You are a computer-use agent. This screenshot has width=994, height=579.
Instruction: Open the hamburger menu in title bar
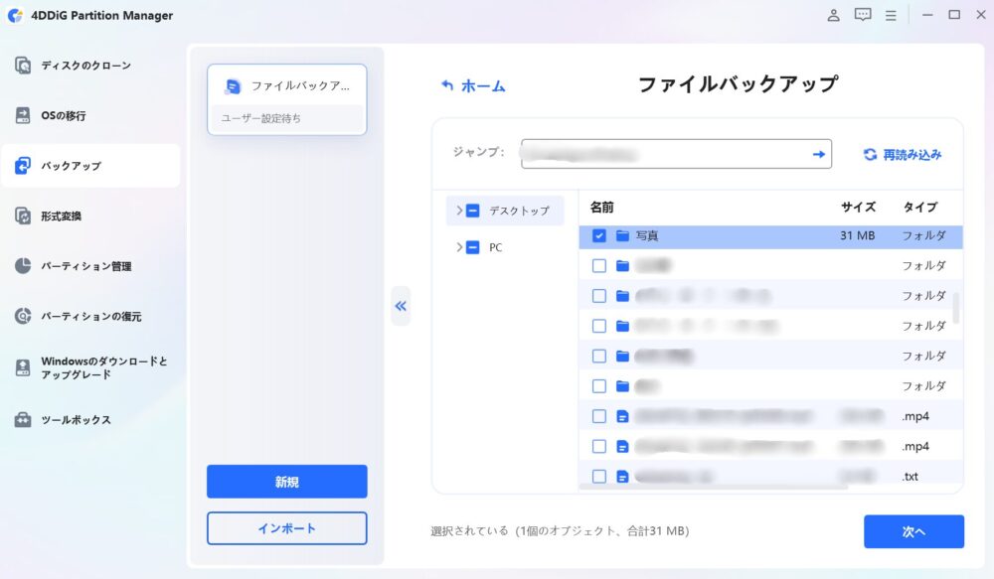(x=891, y=15)
